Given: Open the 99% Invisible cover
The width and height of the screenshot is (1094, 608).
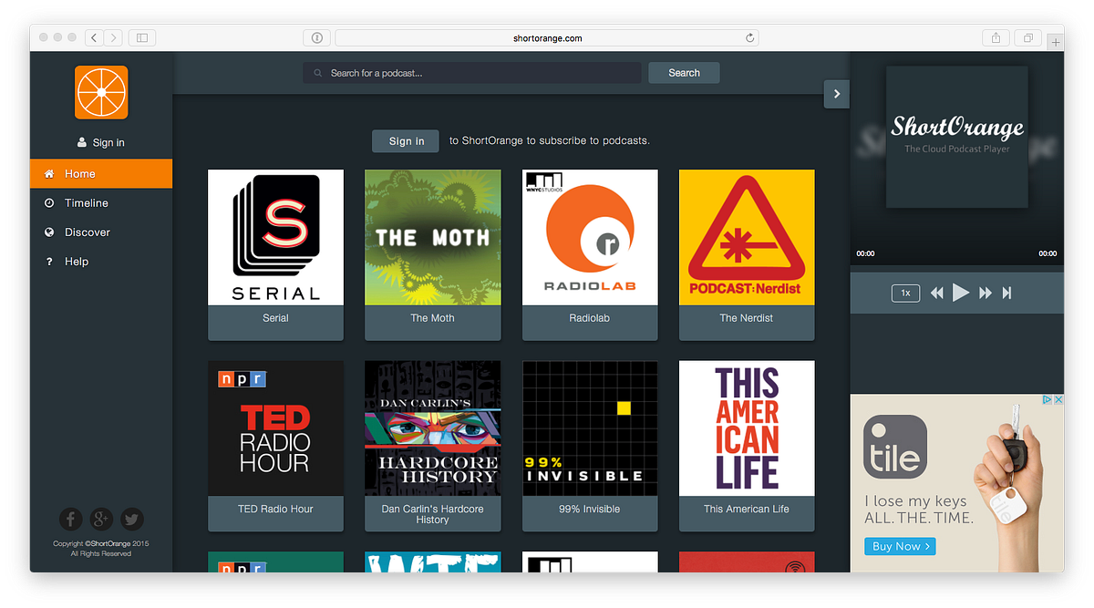Looking at the screenshot, I should 590,428.
